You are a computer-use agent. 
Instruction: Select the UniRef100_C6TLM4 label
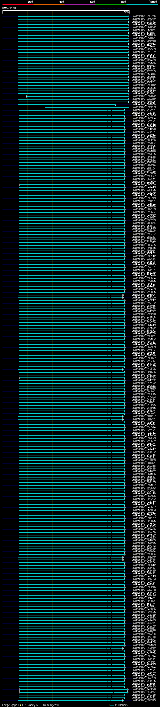tap(143, 411)
